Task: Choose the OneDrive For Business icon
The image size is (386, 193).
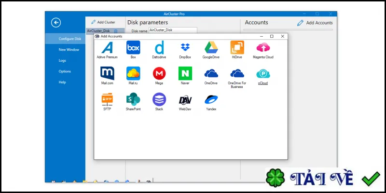Action: 237,73
